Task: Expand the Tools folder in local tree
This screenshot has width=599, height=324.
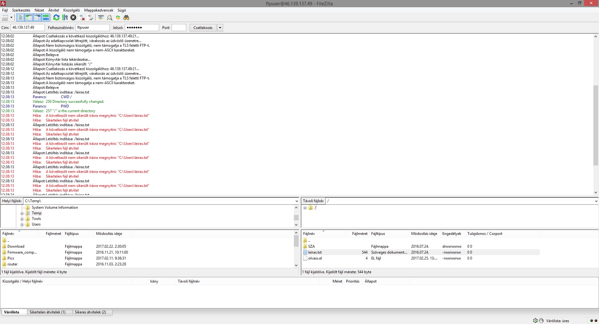Action: (22, 219)
